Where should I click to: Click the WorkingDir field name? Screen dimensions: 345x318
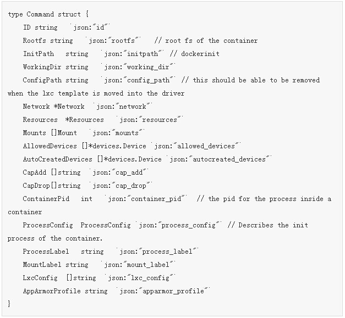pos(42,66)
